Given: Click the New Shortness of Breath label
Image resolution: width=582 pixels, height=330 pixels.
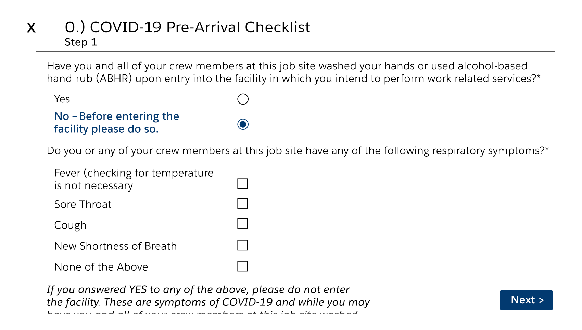Looking at the screenshot, I should coord(115,246).
